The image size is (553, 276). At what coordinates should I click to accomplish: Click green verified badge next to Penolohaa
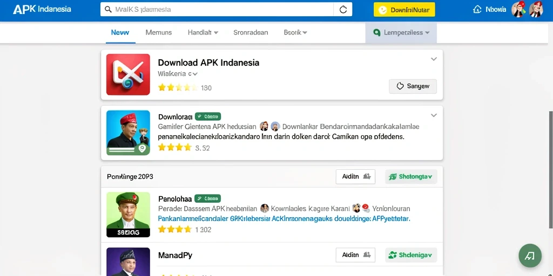(208, 198)
